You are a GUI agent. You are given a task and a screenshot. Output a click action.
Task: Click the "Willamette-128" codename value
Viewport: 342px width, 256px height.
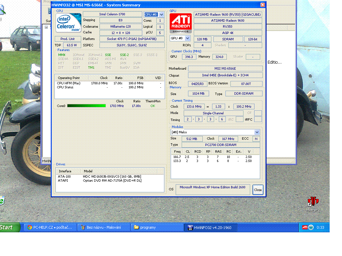121,27
